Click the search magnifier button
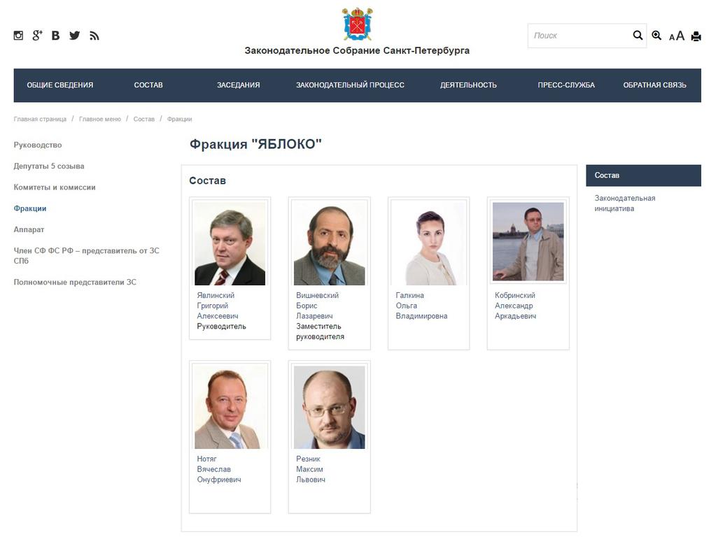 click(x=638, y=36)
